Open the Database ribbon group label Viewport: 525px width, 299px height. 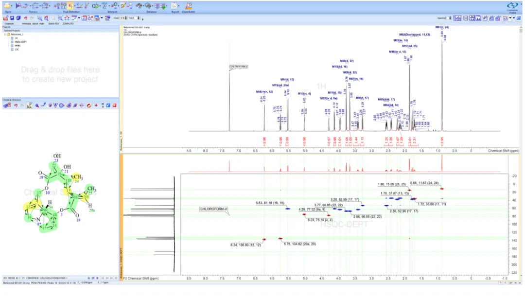[151, 12]
